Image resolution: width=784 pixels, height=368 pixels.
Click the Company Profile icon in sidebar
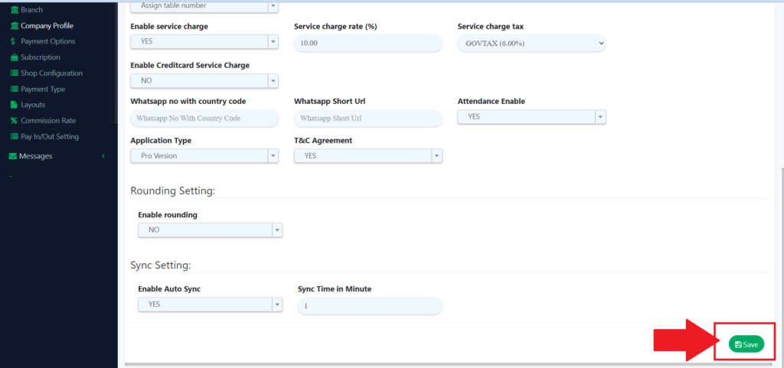pos(14,25)
